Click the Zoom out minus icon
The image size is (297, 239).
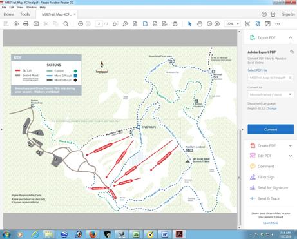209,24
